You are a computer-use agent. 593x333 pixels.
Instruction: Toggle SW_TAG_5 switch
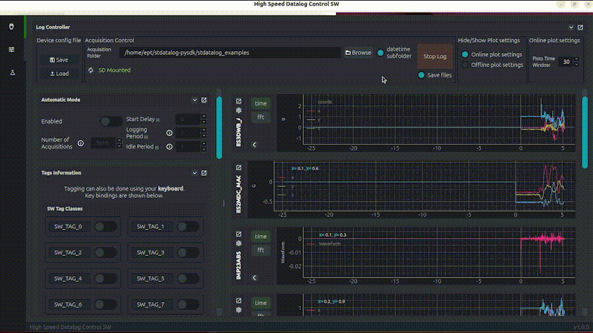tap(188, 279)
